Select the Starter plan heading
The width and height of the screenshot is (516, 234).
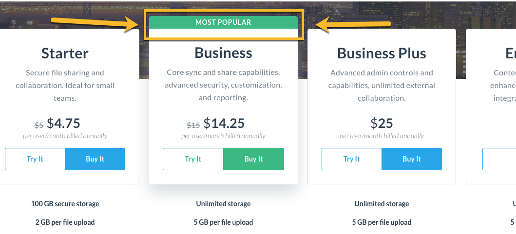tap(65, 53)
